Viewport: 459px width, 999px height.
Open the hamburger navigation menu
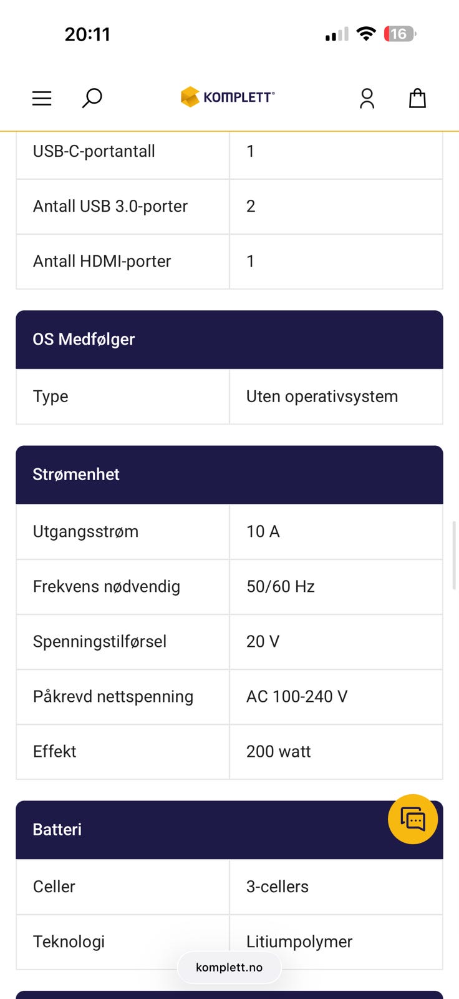[42, 98]
